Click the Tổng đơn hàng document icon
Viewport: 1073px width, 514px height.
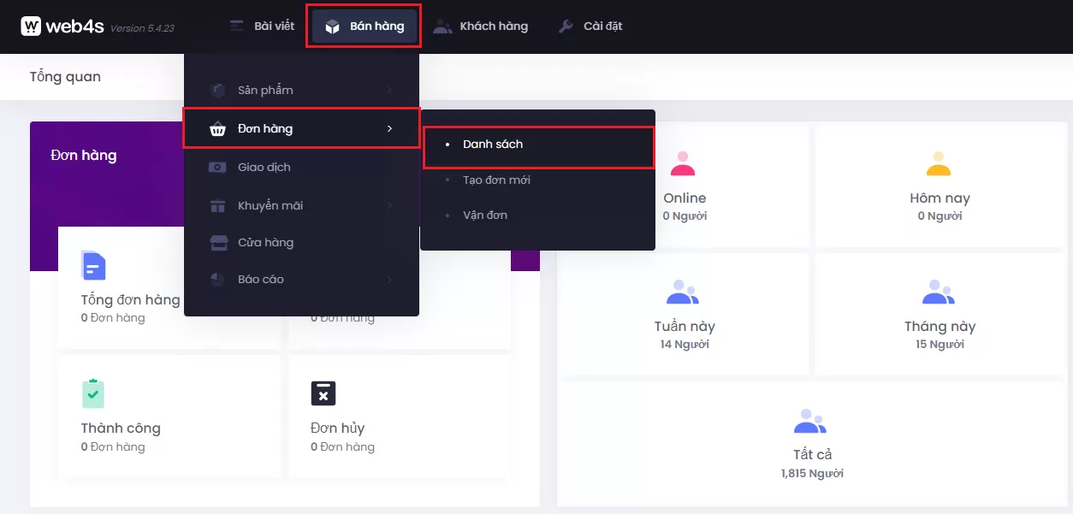pyautogui.click(x=93, y=265)
